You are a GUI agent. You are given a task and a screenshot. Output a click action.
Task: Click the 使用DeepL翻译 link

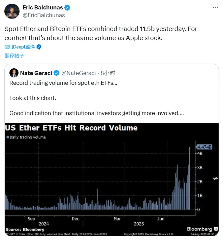20,47
